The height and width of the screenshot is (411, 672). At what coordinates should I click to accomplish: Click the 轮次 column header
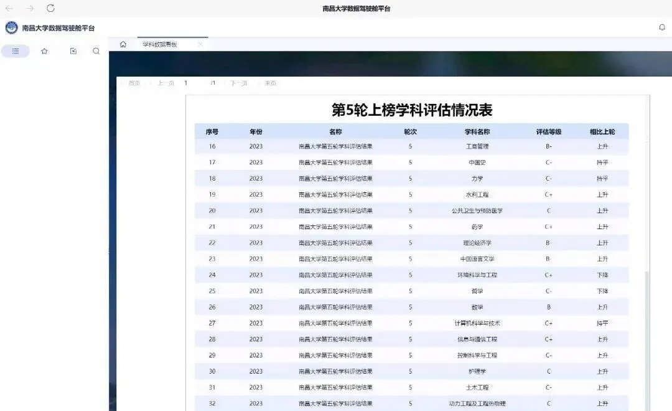coord(410,132)
